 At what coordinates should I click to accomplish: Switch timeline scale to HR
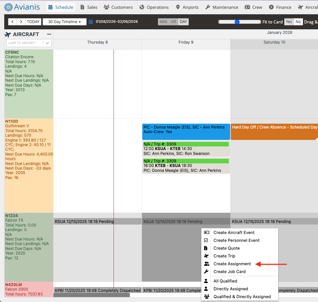[173, 22]
